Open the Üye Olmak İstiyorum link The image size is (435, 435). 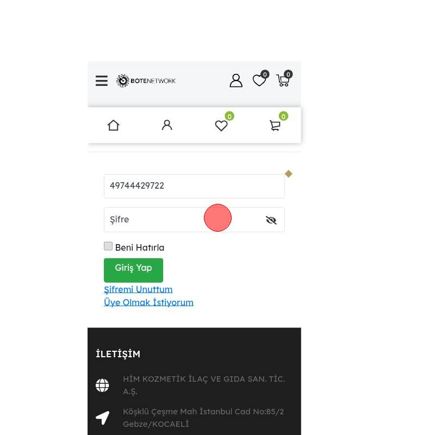(x=148, y=302)
